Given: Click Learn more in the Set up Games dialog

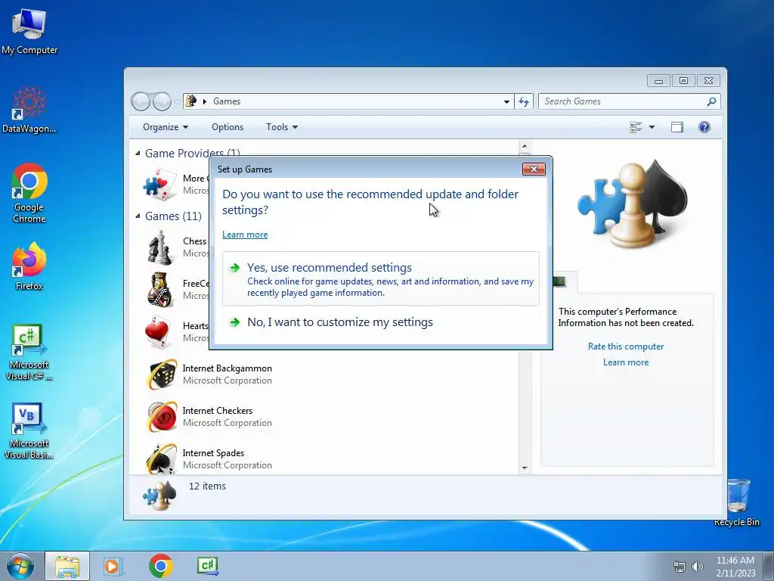Looking at the screenshot, I should 245,235.
